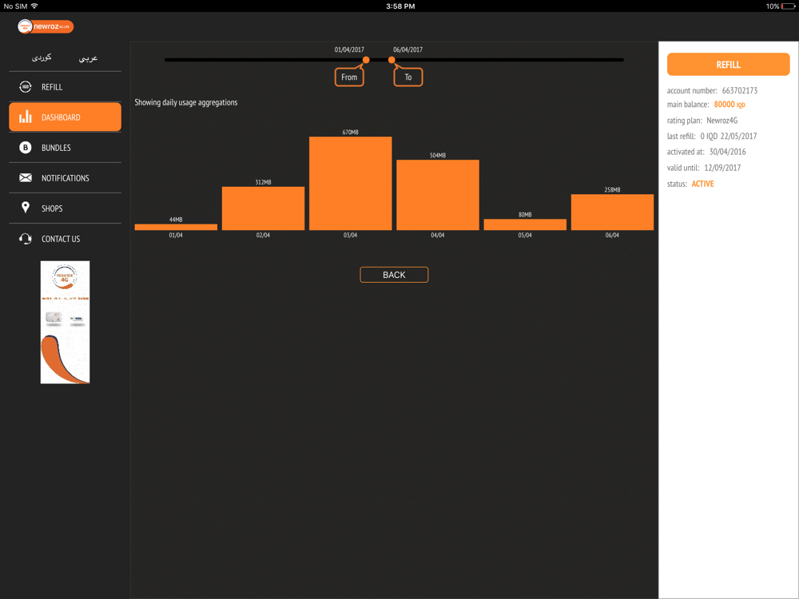799x599 pixels.
Task: Click main balance 80000 IQD value
Action: [x=729, y=105]
